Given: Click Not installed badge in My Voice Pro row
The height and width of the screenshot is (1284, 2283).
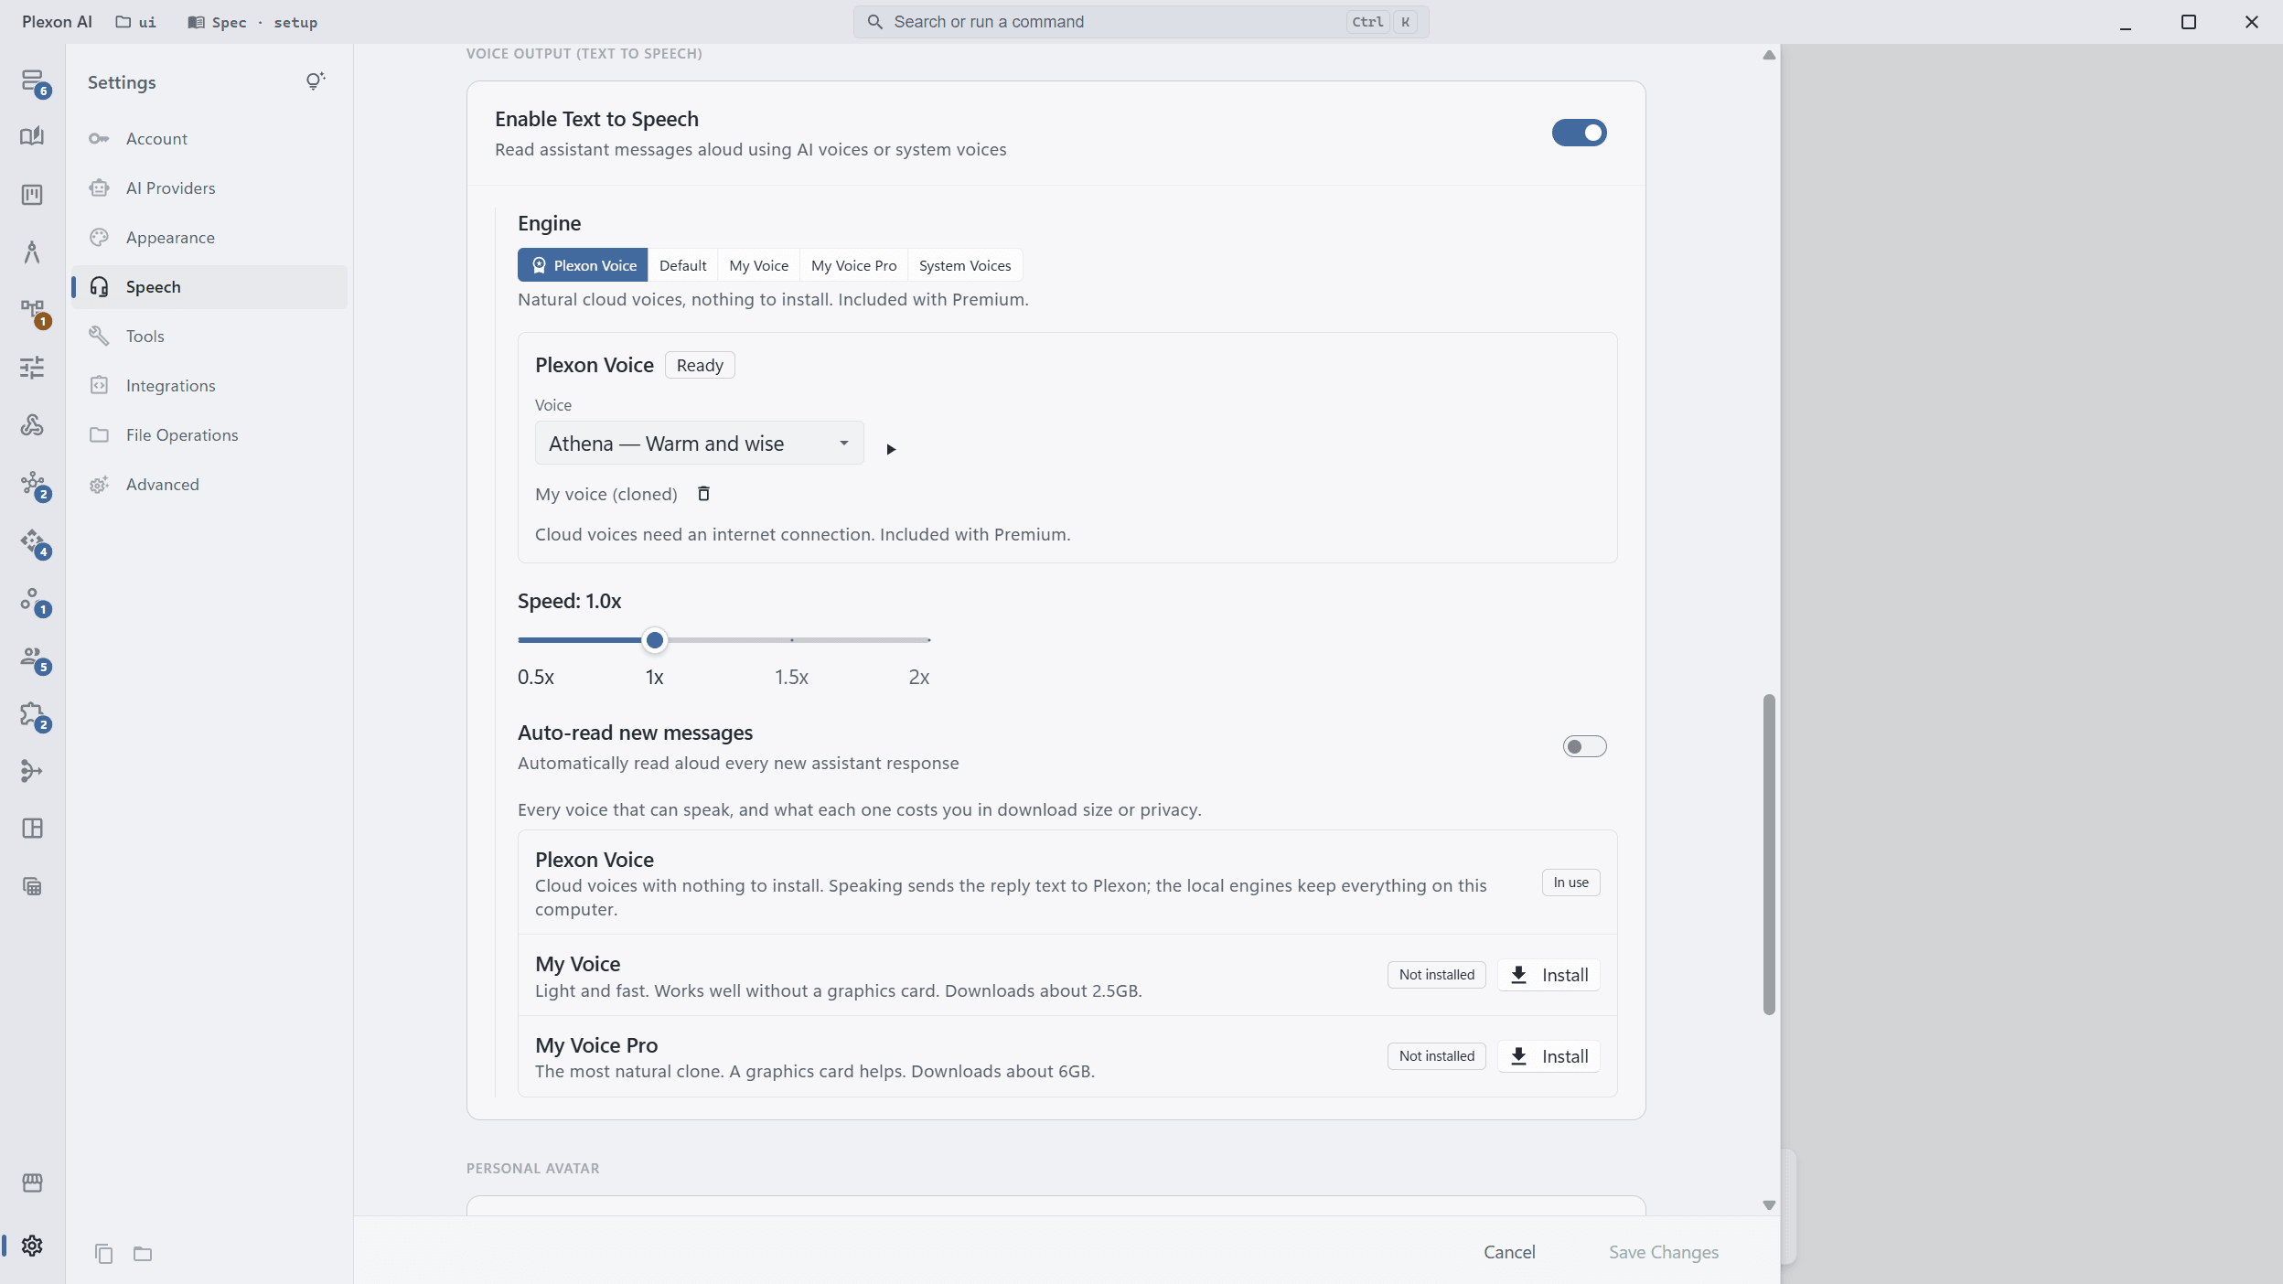Looking at the screenshot, I should pyautogui.click(x=1436, y=1056).
